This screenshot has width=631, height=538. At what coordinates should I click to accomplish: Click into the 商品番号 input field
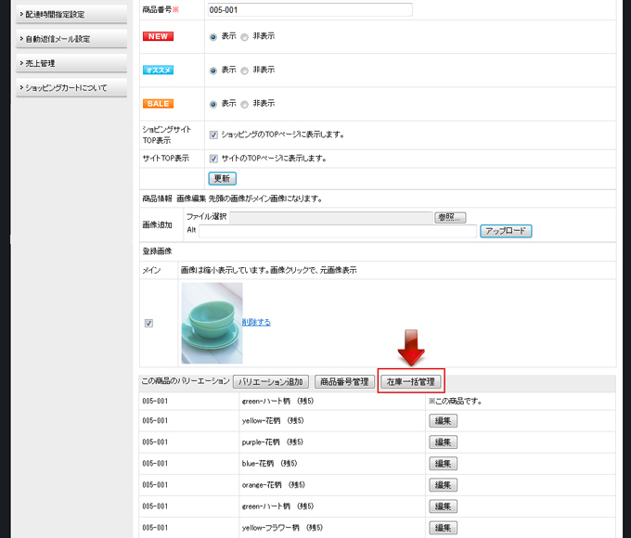[309, 10]
